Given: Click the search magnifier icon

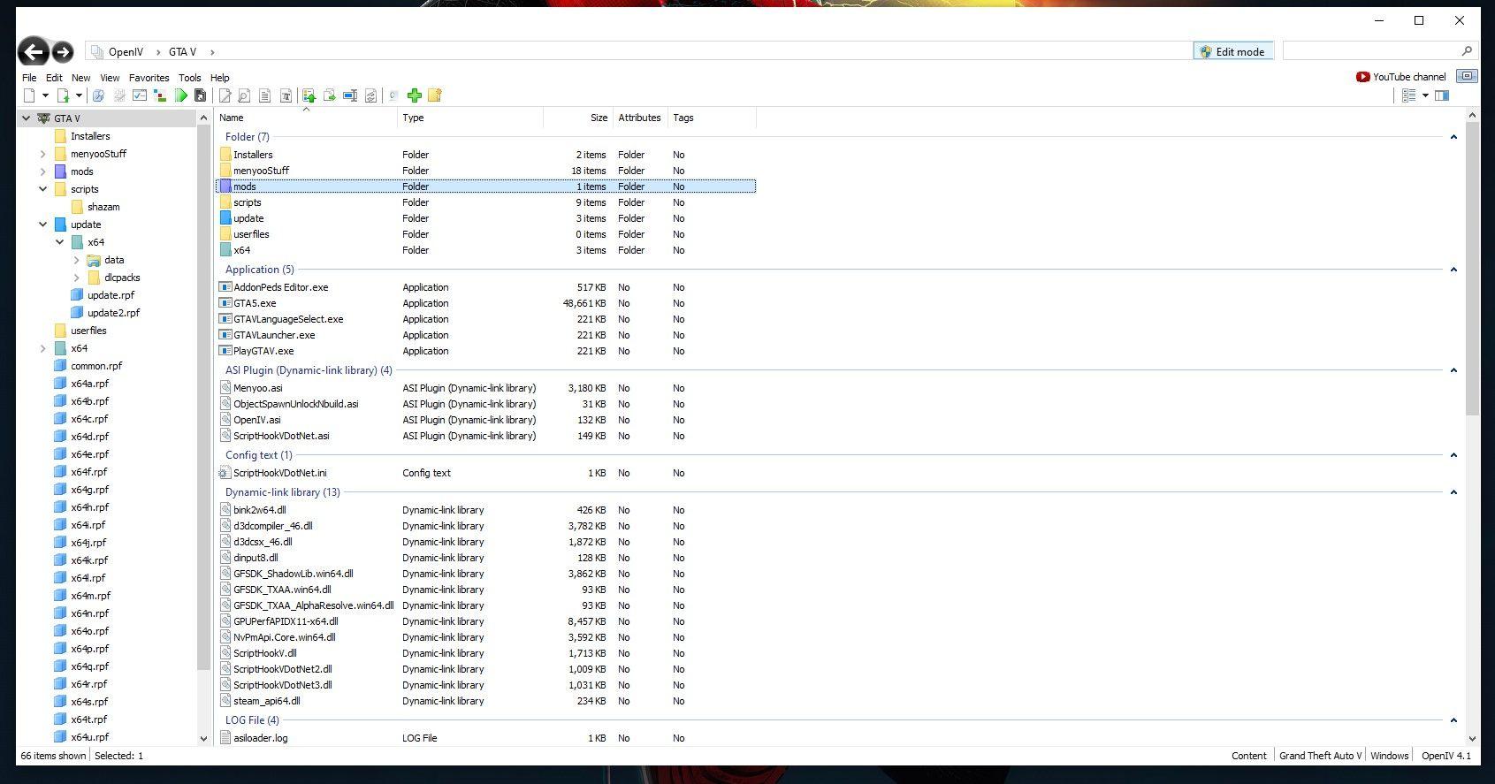Looking at the screenshot, I should [x=1467, y=51].
